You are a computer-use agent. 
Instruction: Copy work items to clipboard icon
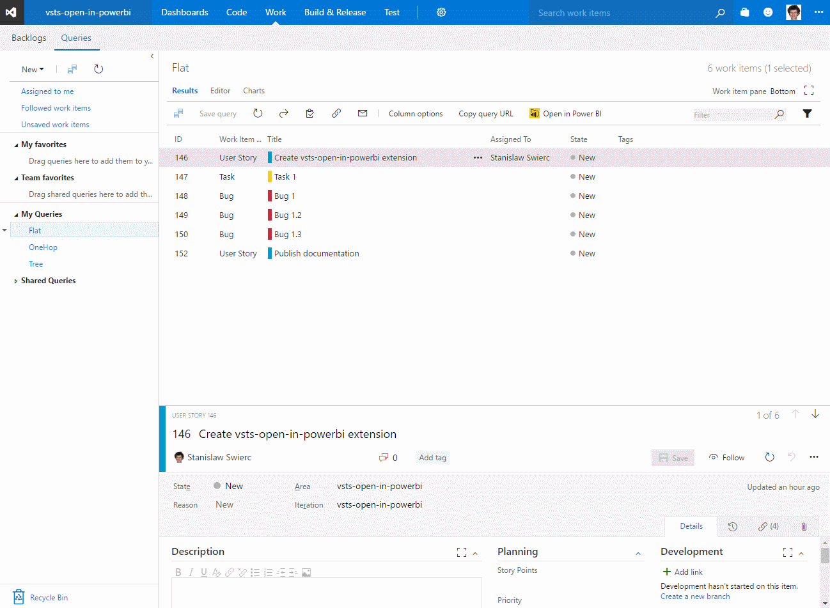click(x=310, y=113)
